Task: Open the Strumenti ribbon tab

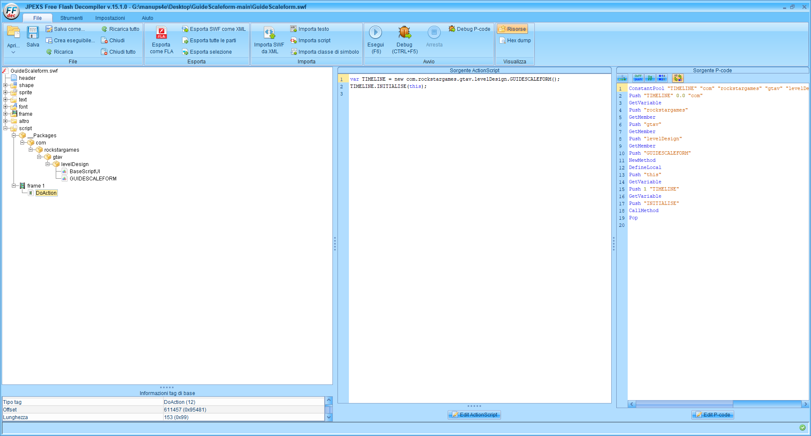Action: (71, 18)
